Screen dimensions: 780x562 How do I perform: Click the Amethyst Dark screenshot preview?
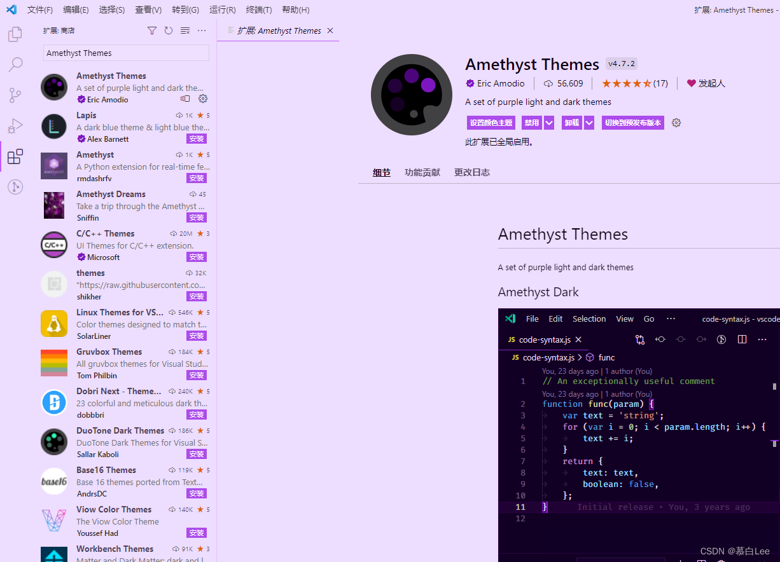point(639,435)
